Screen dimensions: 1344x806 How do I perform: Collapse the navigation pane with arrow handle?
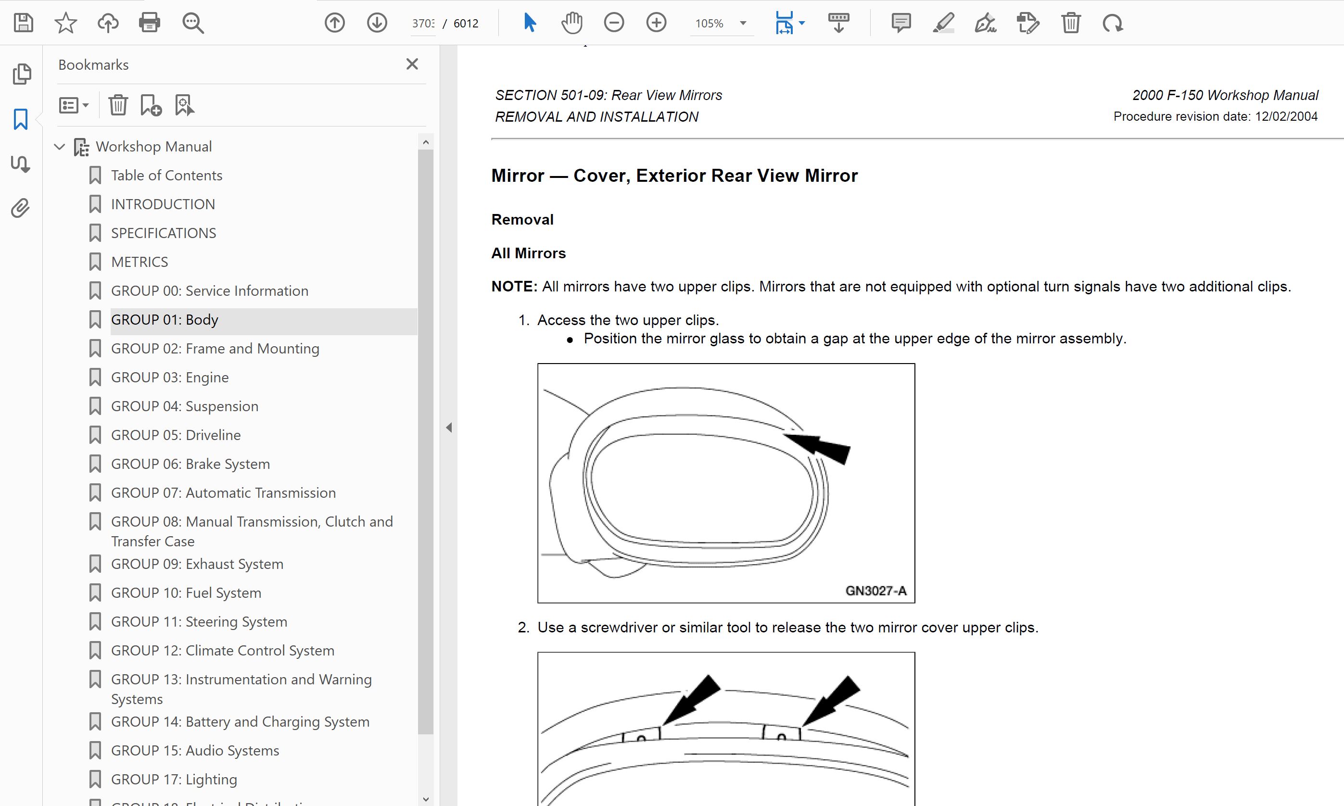[449, 428]
